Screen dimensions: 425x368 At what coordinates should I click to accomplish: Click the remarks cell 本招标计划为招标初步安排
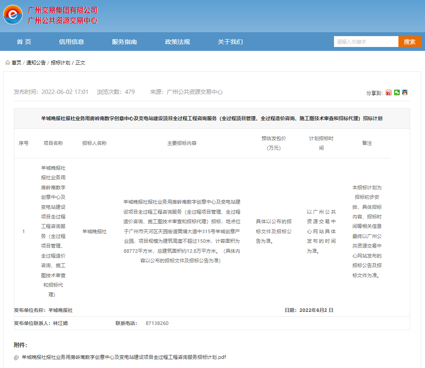(x=367, y=231)
